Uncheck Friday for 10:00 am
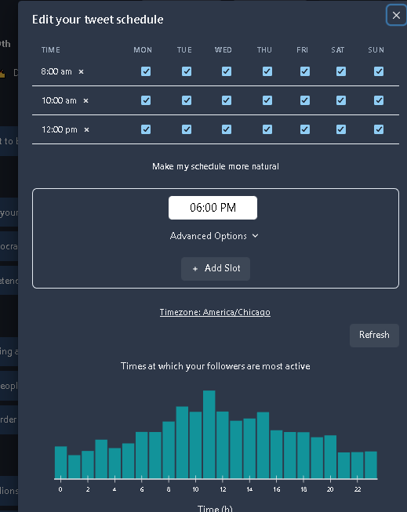 point(305,100)
